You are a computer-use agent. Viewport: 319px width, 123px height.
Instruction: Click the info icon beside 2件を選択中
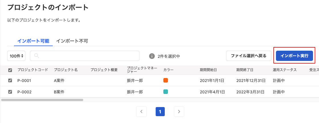152,56
